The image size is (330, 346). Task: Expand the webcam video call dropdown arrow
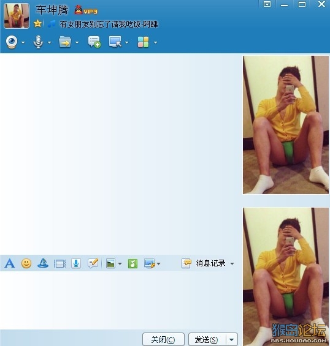(23, 42)
